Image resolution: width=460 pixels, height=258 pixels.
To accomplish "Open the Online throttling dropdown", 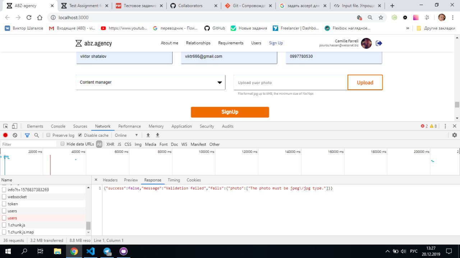I will tap(126, 135).
